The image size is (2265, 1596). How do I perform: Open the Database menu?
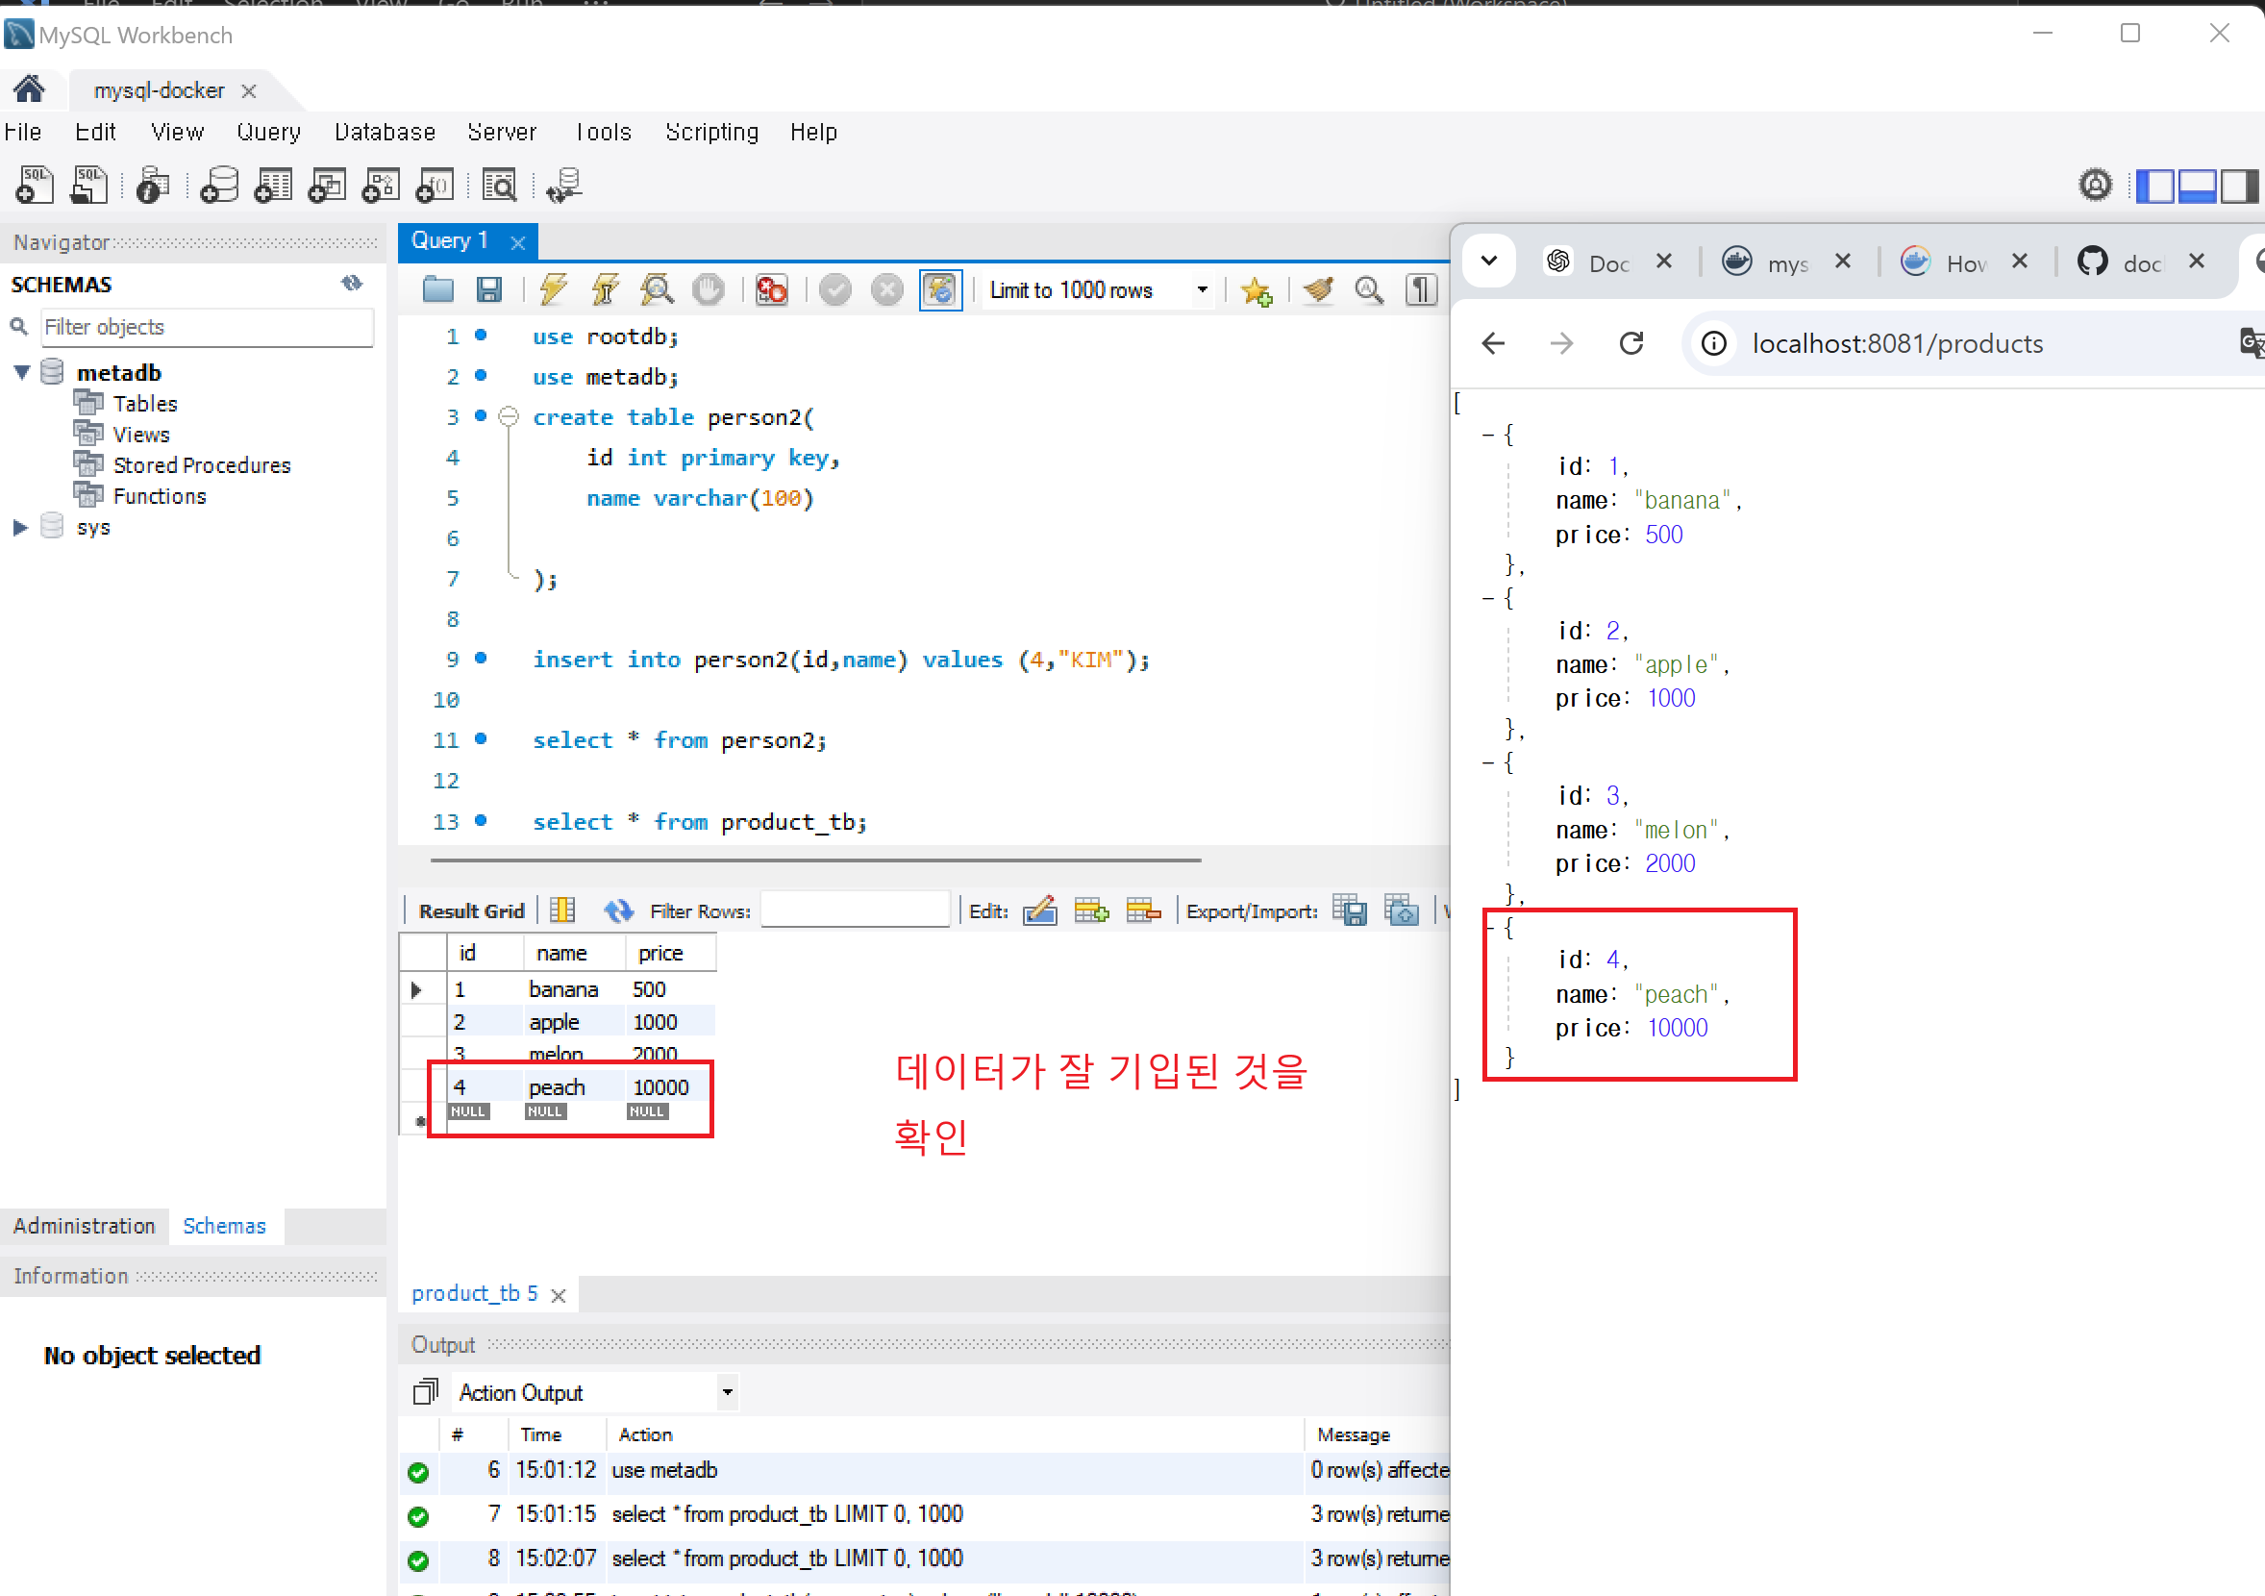[385, 132]
